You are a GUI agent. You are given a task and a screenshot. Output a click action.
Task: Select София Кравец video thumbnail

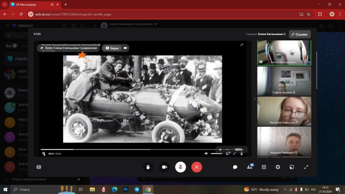click(x=284, y=81)
